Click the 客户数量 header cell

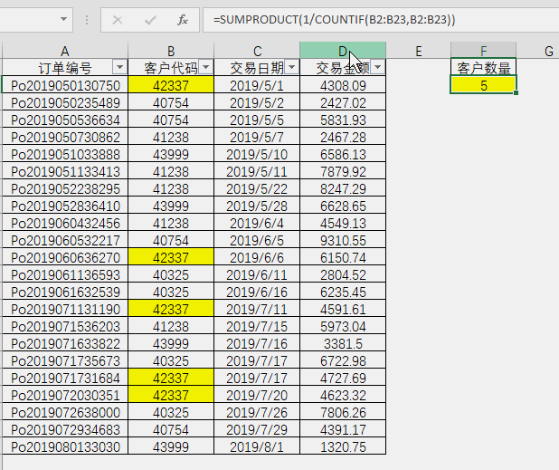click(x=483, y=67)
